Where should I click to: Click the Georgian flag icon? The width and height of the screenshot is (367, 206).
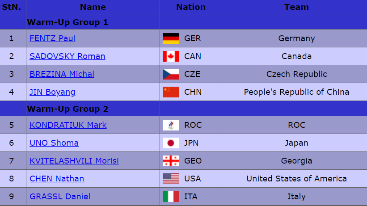click(170, 161)
